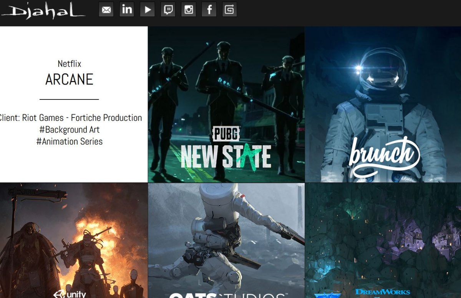Open the ARCANE project title
Screen dimensions: 461x298
coord(69,79)
